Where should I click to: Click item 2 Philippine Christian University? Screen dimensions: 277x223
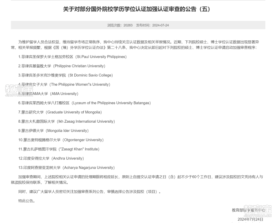click(x=62, y=66)
